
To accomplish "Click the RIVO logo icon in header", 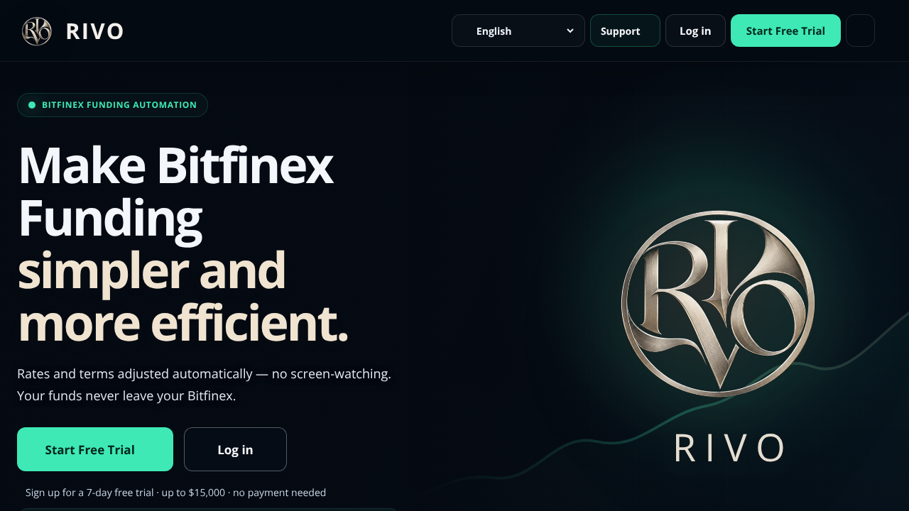I will point(37,31).
